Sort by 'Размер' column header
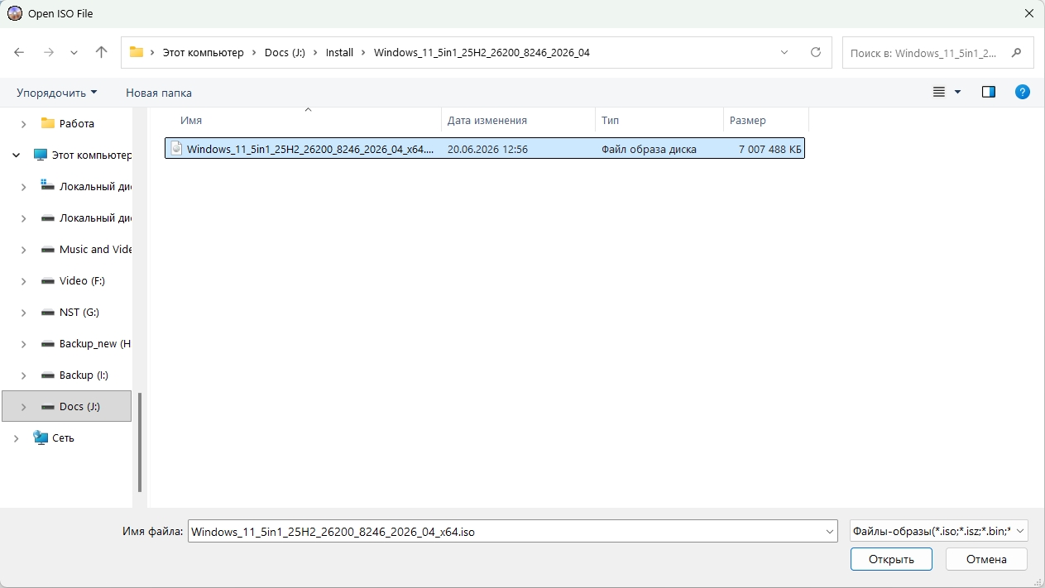The image size is (1045, 588). click(x=747, y=120)
